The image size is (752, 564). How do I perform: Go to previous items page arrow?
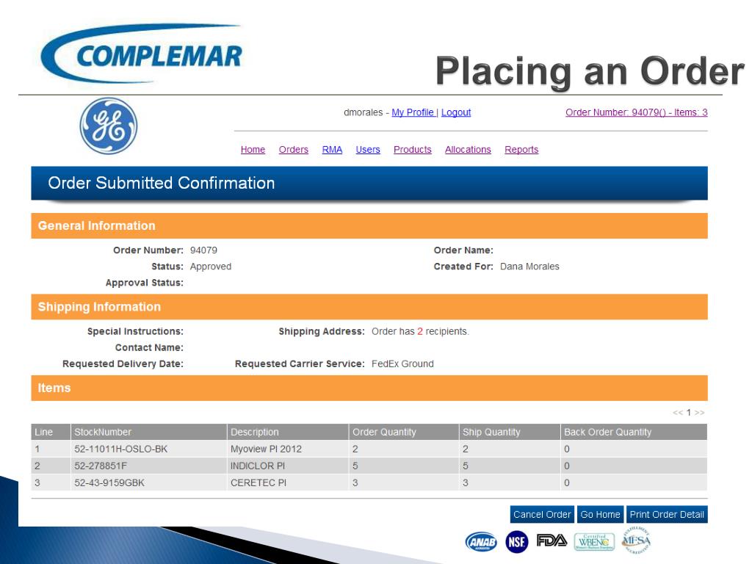point(677,413)
